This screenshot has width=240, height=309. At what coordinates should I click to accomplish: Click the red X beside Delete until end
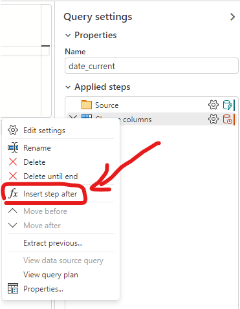(13, 176)
